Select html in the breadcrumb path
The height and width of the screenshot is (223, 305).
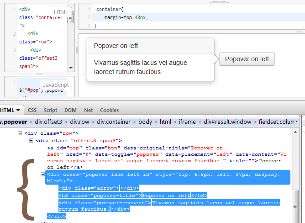[165, 122]
